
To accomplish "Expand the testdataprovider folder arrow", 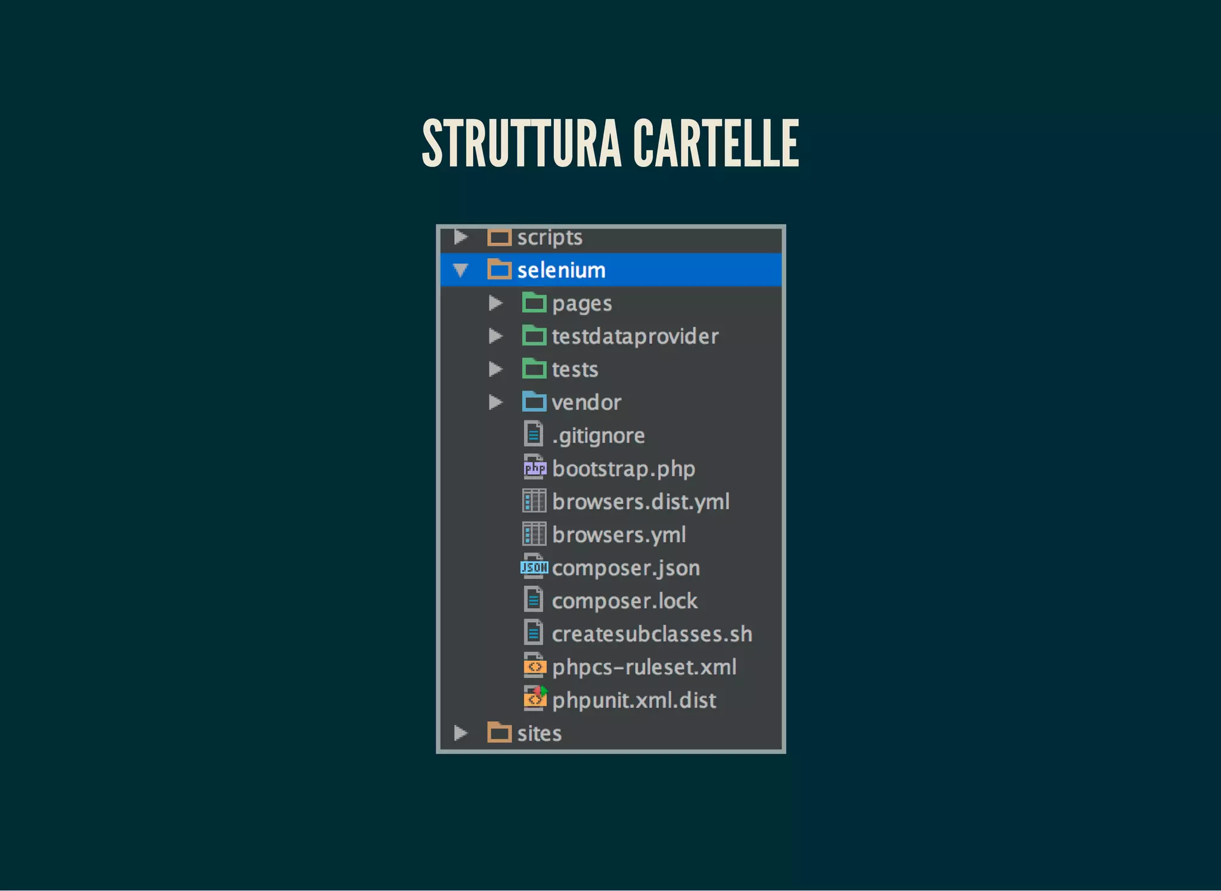I will tap(495, 336).
